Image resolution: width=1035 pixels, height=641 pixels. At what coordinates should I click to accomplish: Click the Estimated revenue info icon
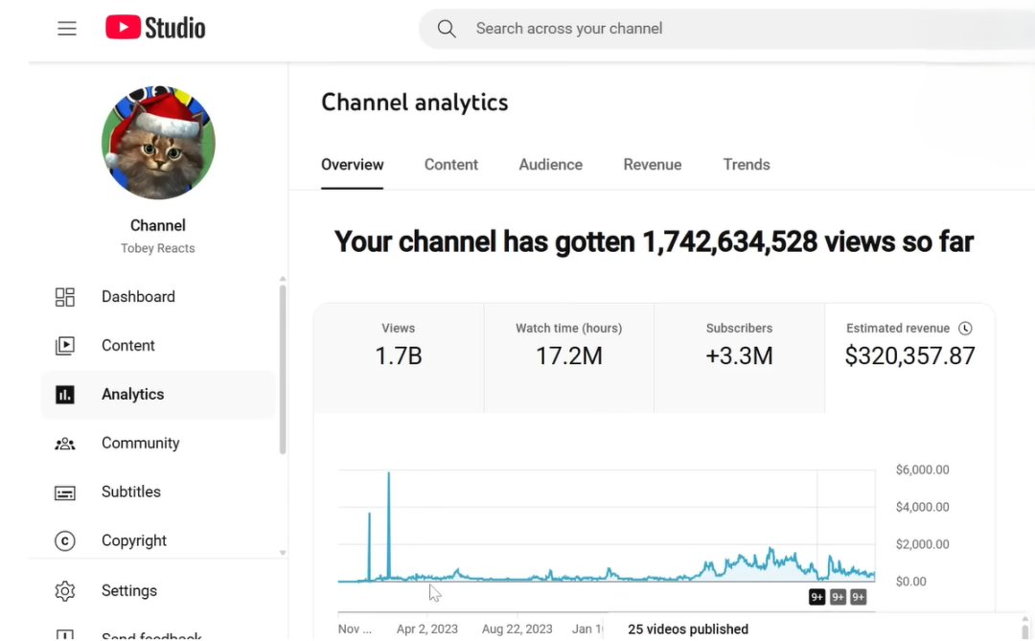click(965, 328)
